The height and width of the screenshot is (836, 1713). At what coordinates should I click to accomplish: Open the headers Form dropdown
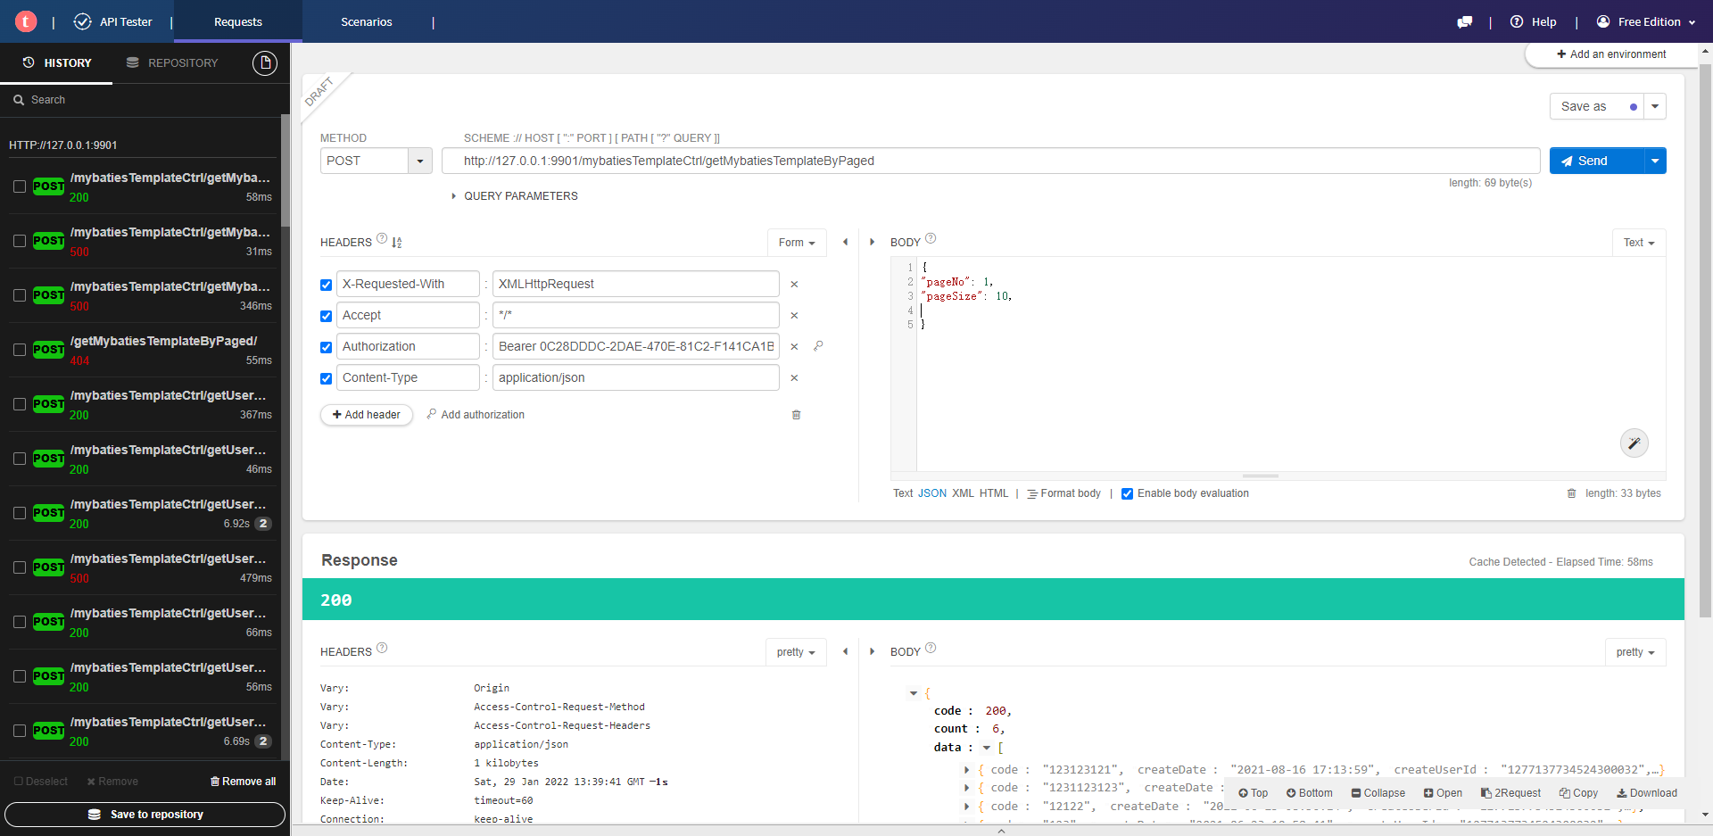797,243
